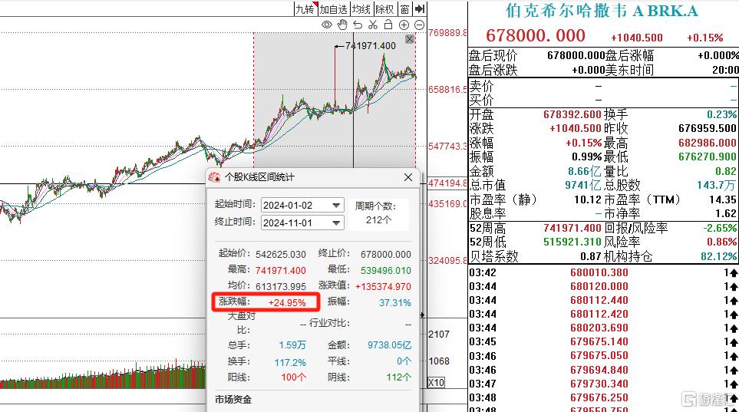
Task: Select the 阴线 value 112个
Action: click(x=399, y=377)
